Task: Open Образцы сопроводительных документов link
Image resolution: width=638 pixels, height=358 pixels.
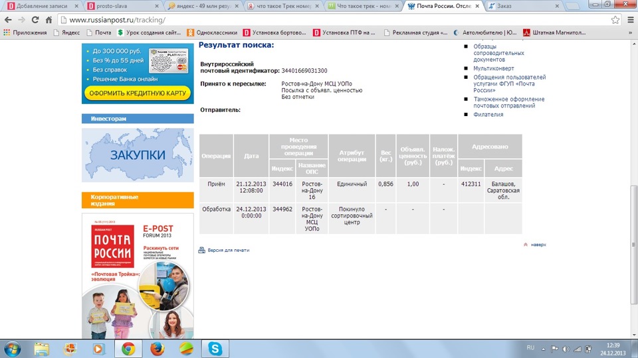Action: click(498, 53)
